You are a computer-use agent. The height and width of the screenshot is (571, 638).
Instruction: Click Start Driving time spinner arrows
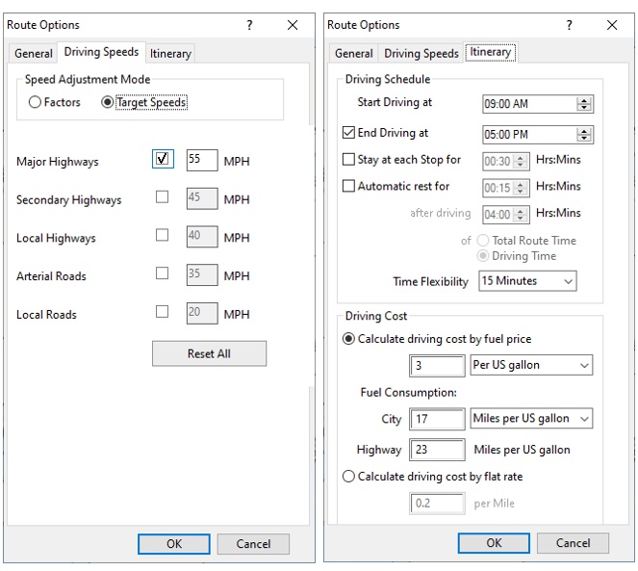pos(585,104)
